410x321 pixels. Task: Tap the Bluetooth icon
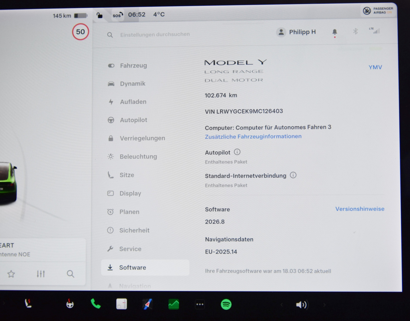pos(355,31)
